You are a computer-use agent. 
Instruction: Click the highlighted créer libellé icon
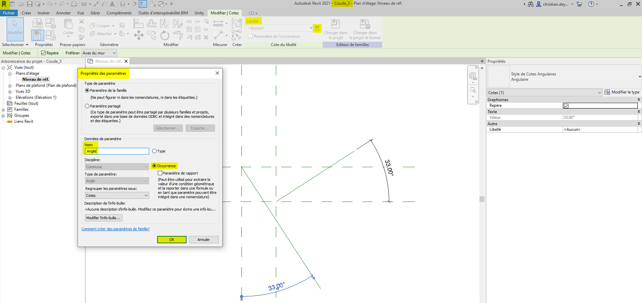[317, 28]
